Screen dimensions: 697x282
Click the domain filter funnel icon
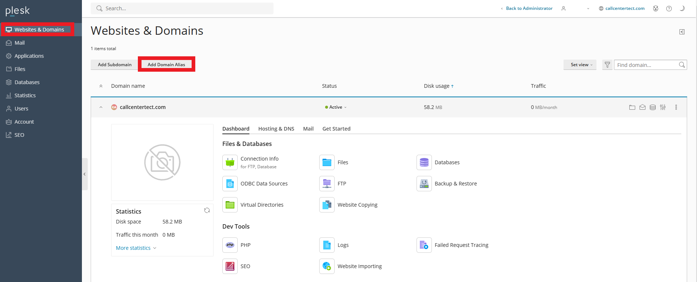(607, 65)
